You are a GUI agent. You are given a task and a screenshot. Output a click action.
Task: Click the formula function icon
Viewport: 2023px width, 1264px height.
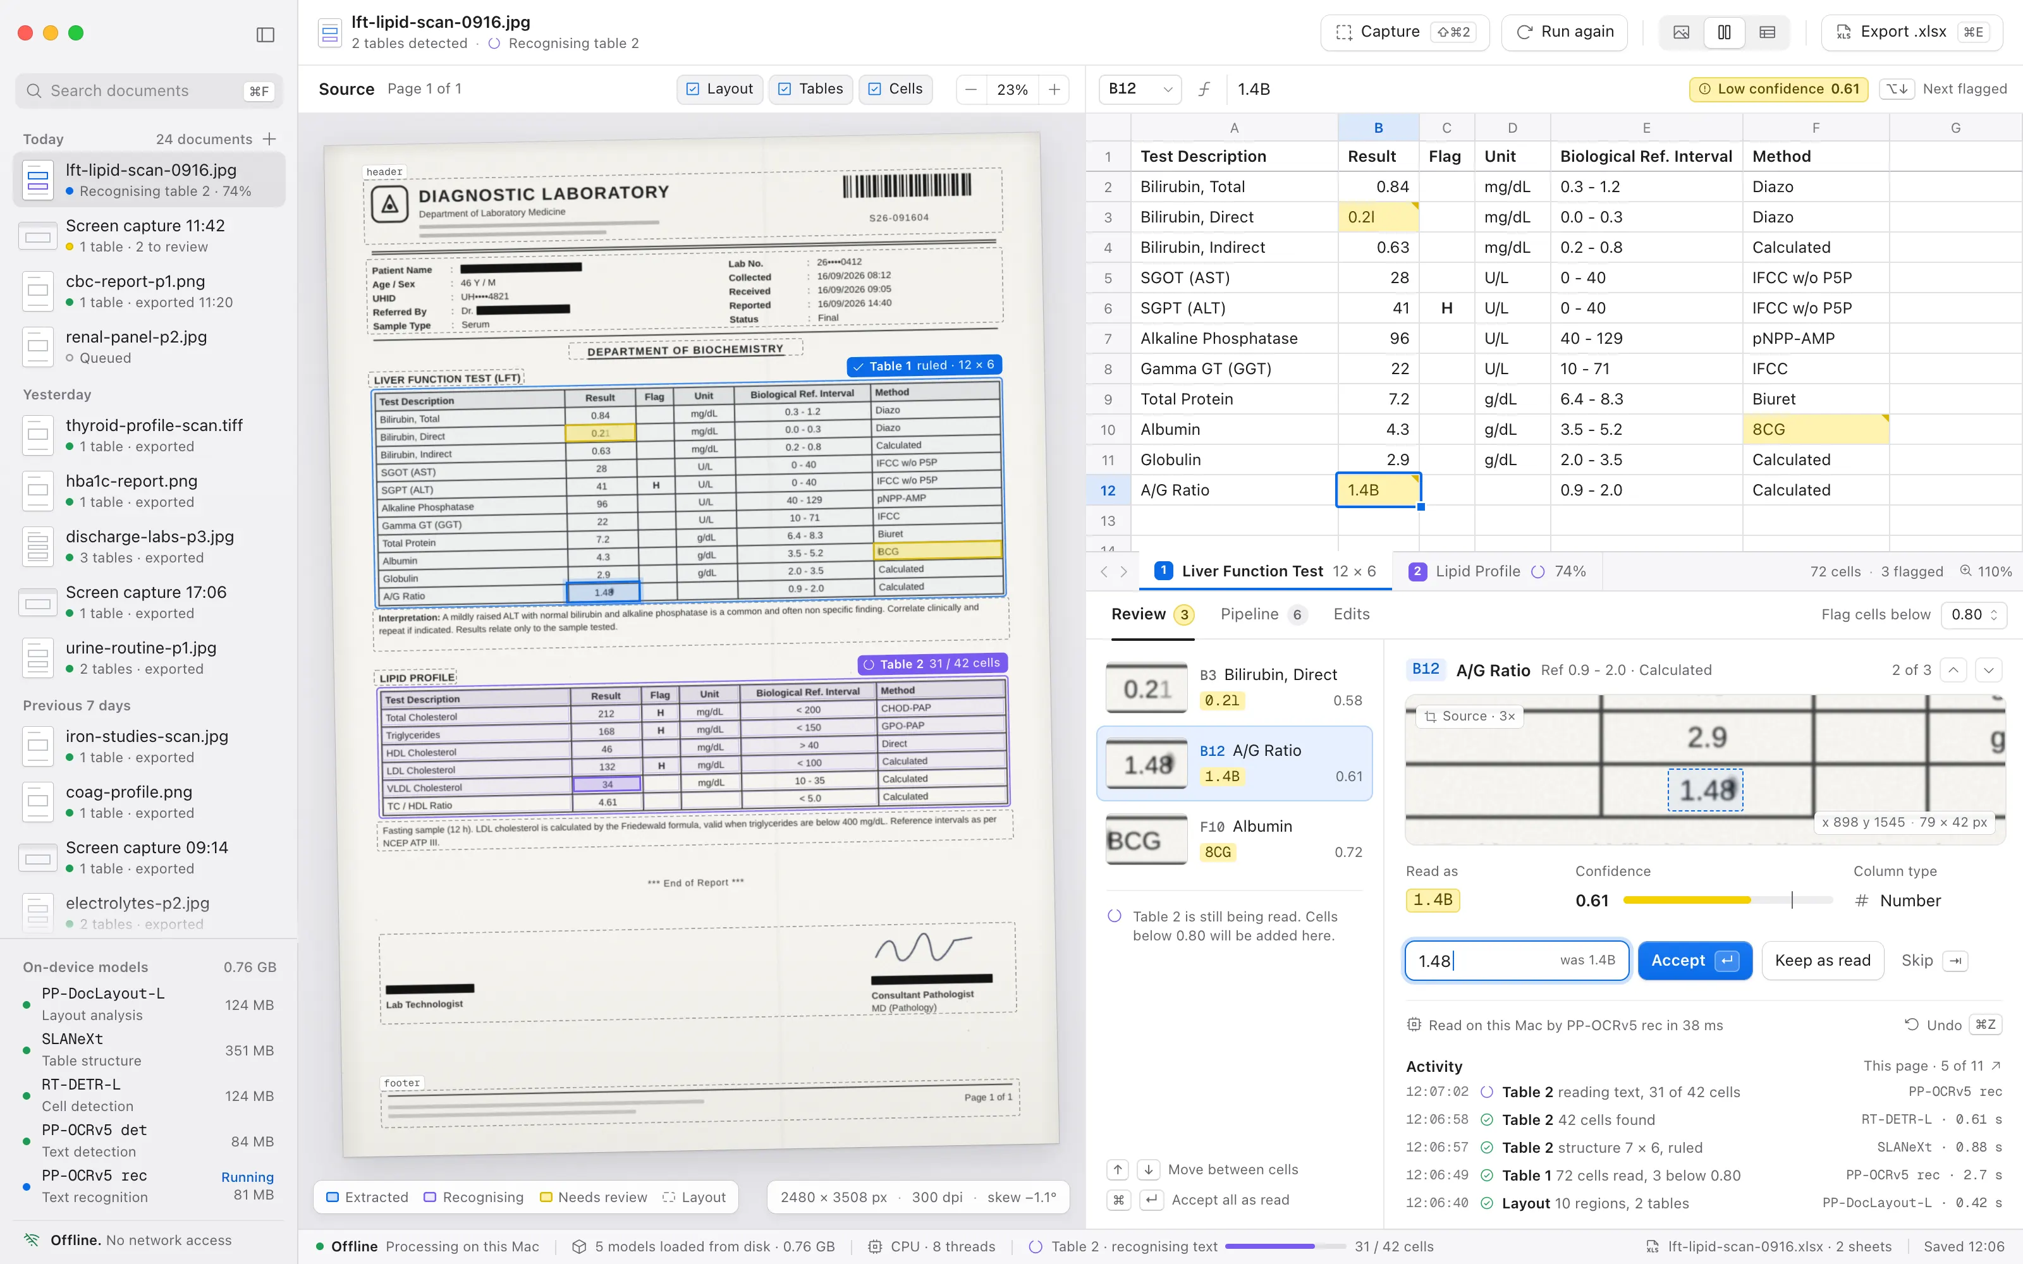coord(1204,90)
